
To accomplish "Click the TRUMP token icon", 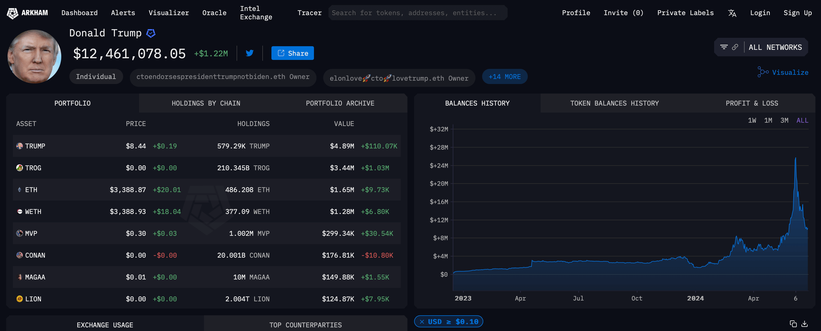I will click(19, 146).
